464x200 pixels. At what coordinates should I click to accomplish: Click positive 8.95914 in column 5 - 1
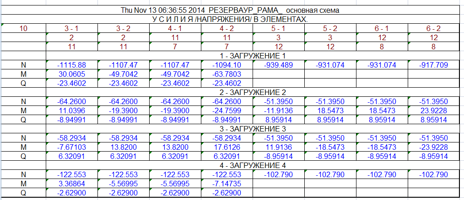point(279,120)
